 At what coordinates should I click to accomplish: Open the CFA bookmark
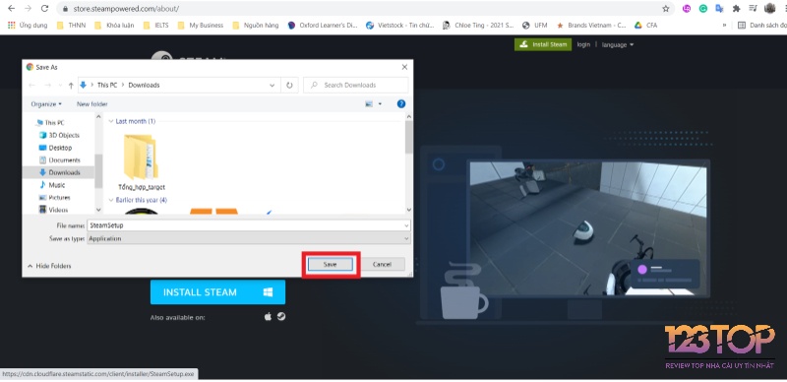click(x=646, y=26)
